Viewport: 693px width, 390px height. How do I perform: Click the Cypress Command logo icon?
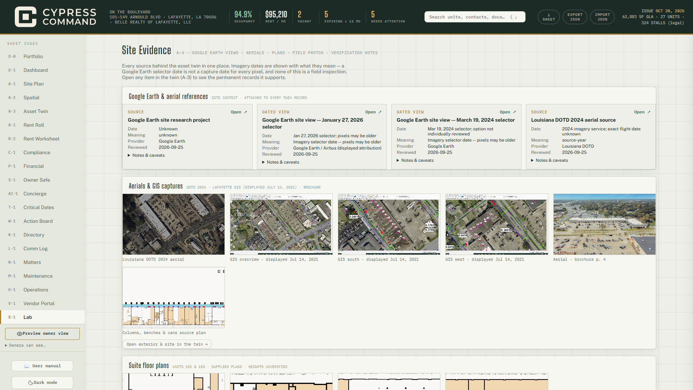(x=25, y=17)
